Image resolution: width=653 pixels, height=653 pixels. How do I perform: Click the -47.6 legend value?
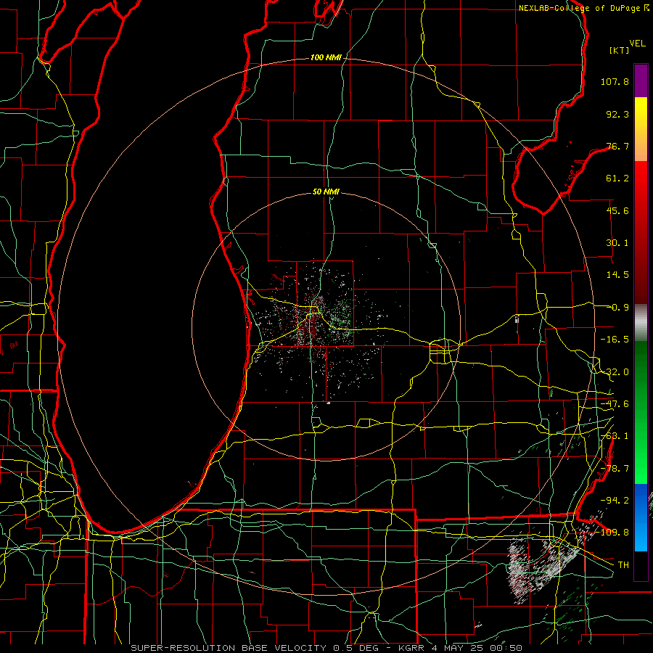[x=615, y=404]
